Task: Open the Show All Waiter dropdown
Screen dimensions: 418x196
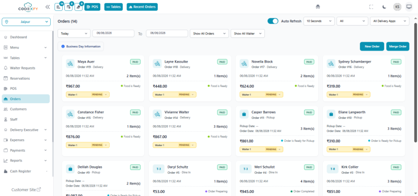Action: pos(248,33)
